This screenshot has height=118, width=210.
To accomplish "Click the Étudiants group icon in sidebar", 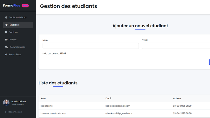I will (x=6, y=25).
